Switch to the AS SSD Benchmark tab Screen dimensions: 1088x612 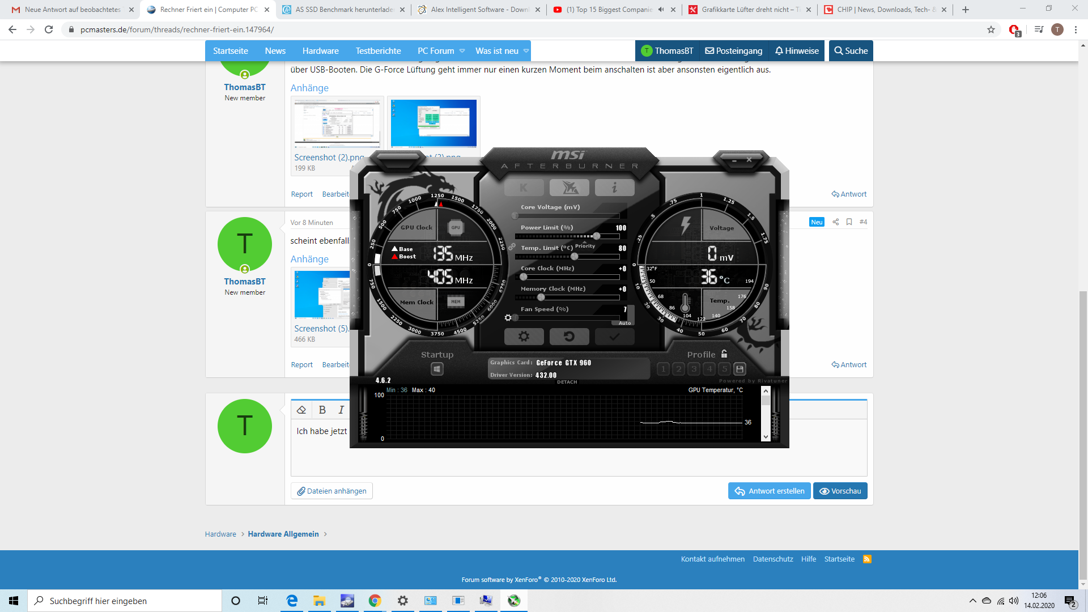(x=344, y=10)
